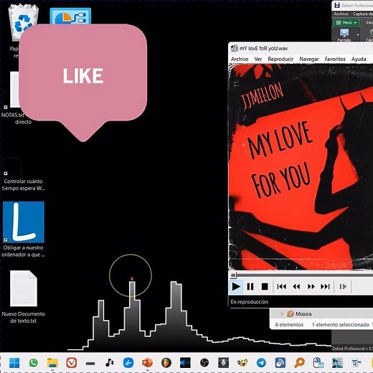Open Navegar menu in media player
Screen dimensions: 373x373
point(309,59)
